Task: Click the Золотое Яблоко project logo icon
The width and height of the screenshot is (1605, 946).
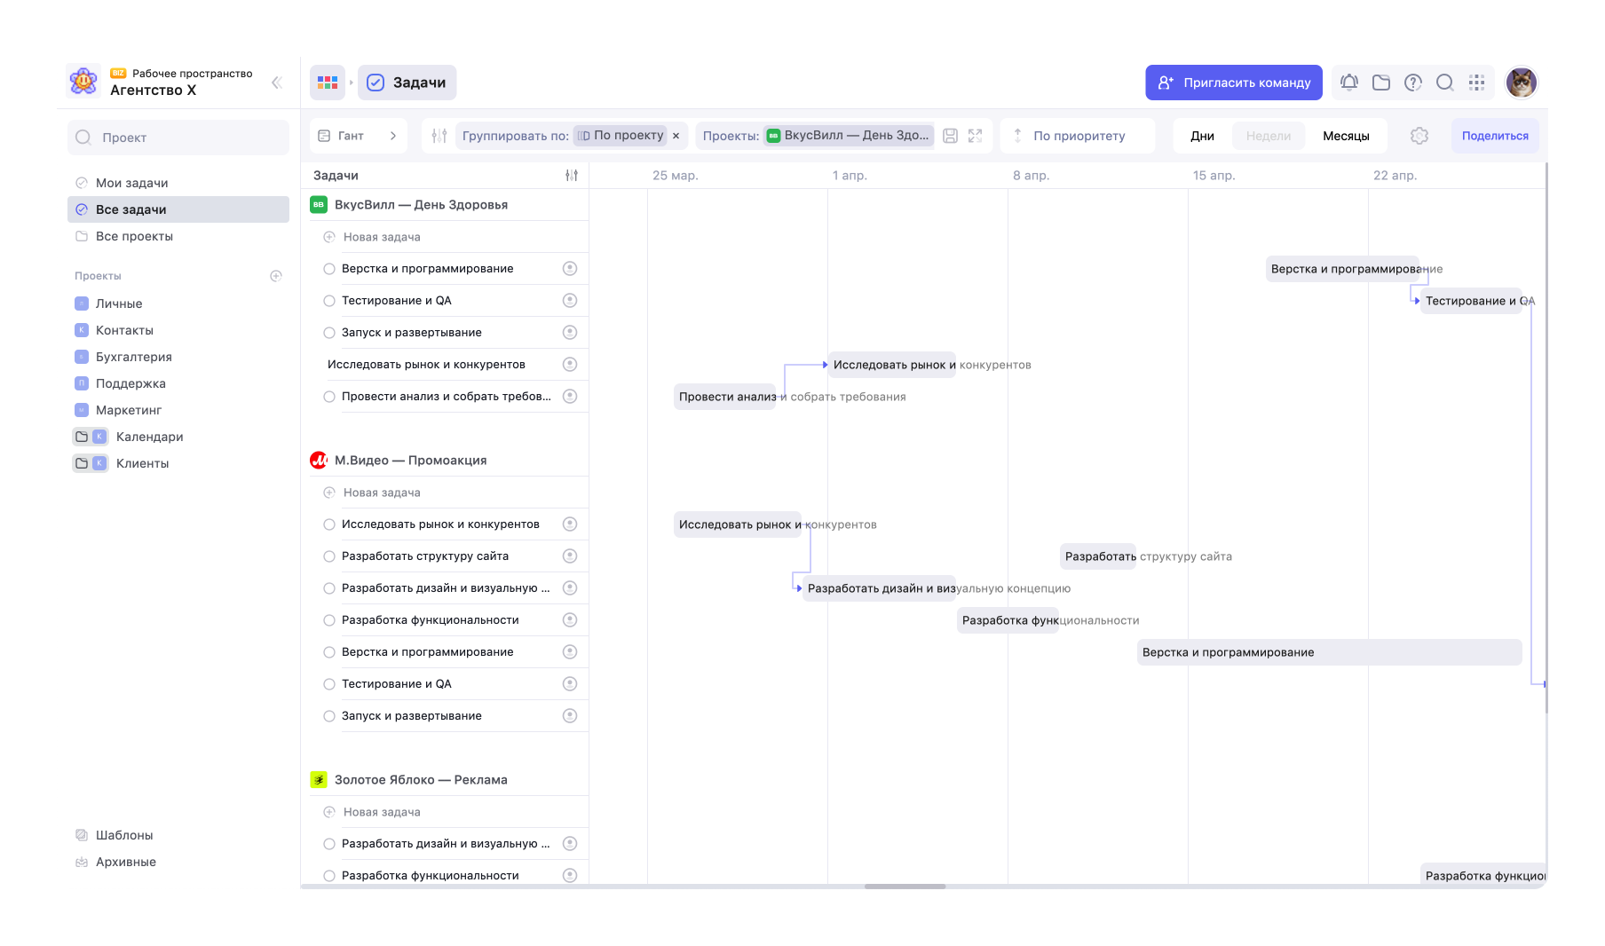Action: (x=319, y=780)
